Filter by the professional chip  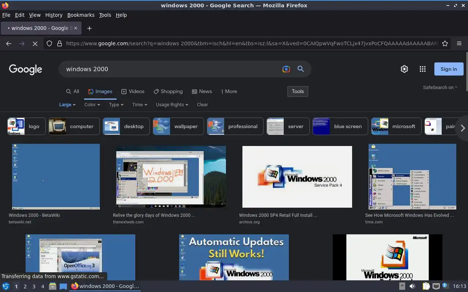(x=235, y=126)
